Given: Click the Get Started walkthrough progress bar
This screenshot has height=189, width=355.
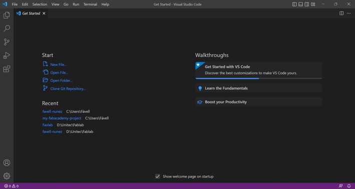Looking at the screenshot, I should [258, 78].
